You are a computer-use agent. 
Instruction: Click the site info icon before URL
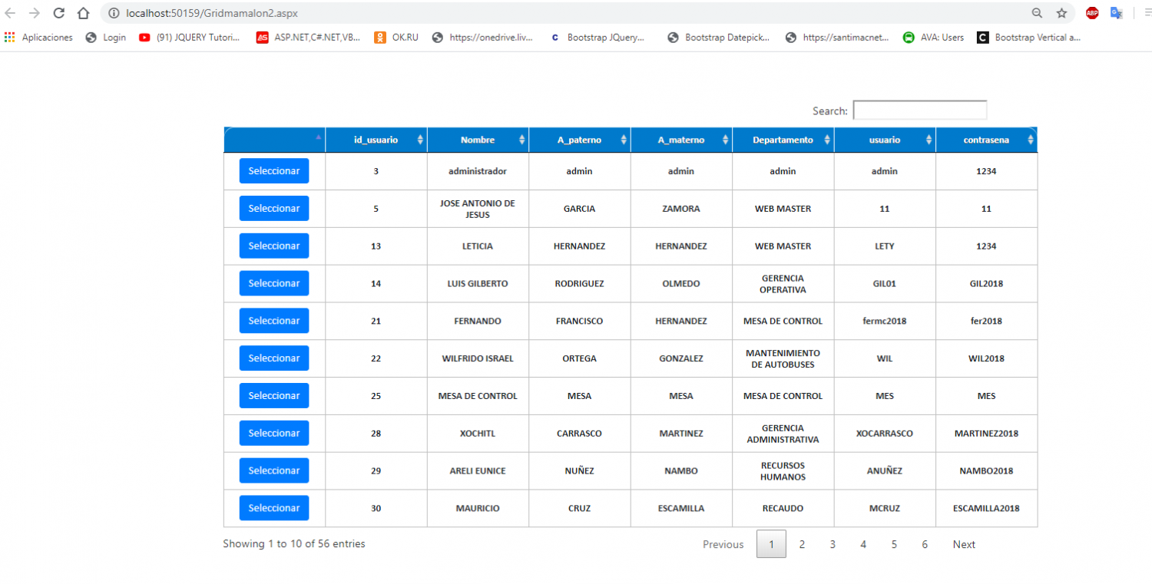point(114,13)
